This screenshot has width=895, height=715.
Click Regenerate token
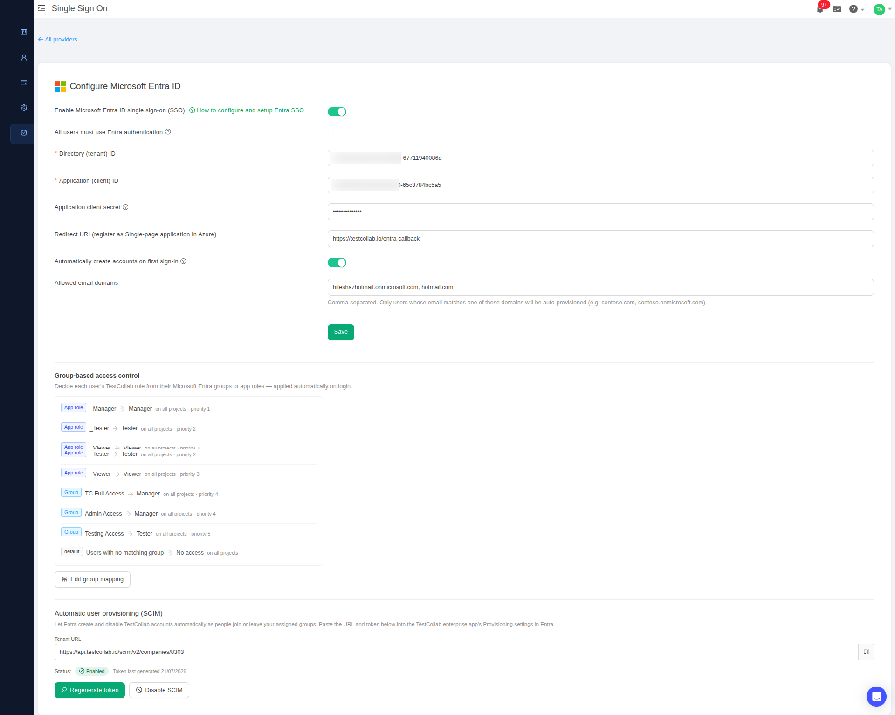(89, 690)
